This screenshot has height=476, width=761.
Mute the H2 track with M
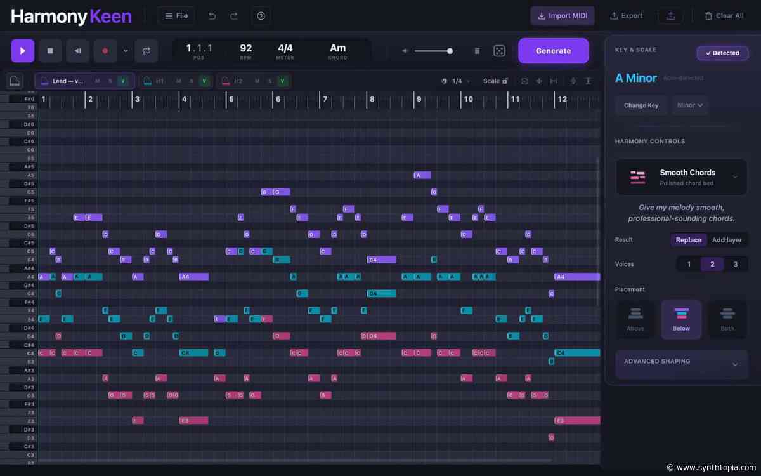[257, 81]
